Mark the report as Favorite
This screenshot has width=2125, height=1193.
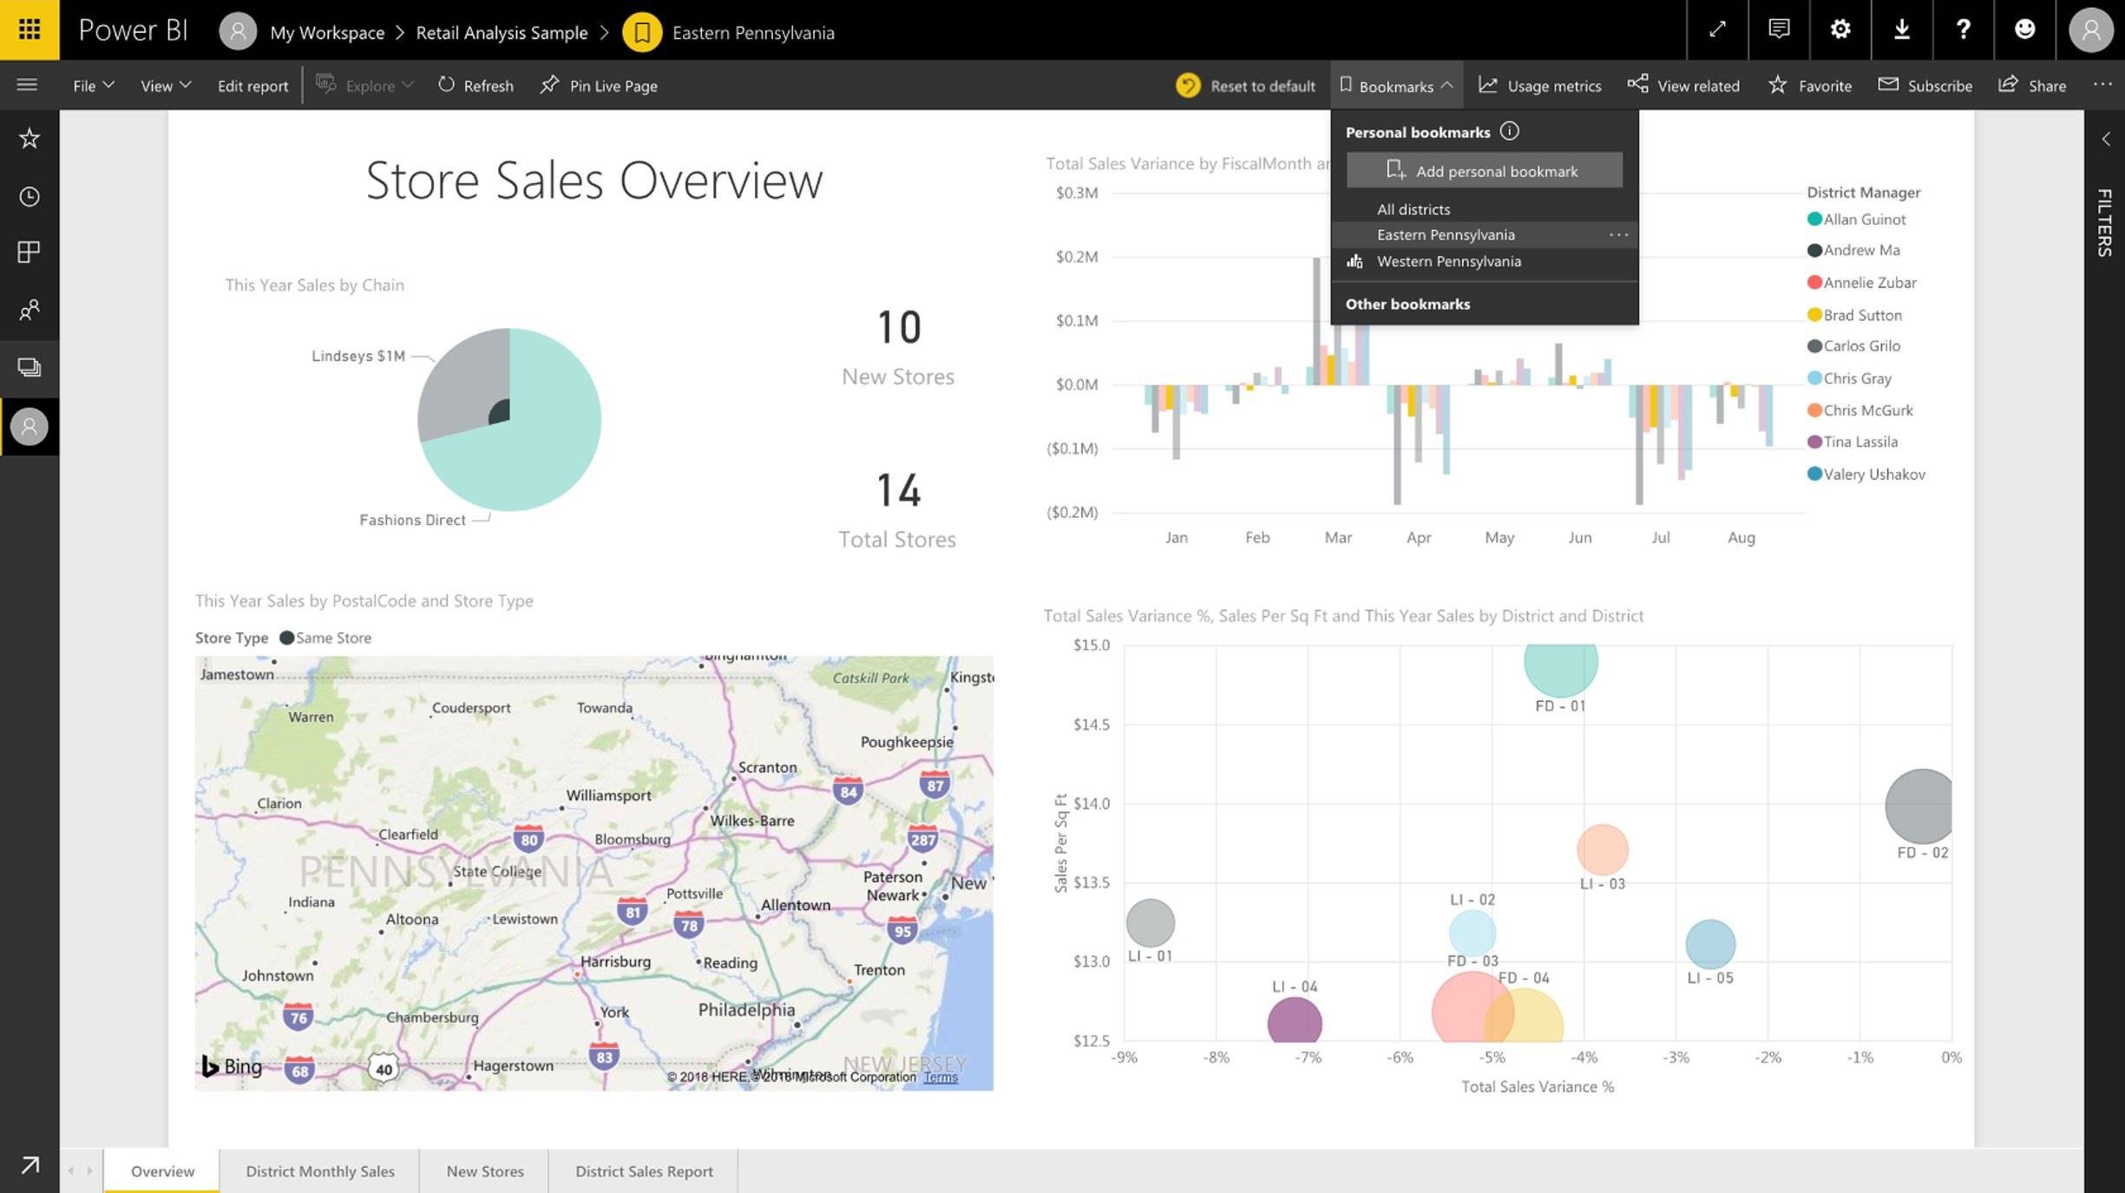pyautogui.click(x=1810, y=85)
